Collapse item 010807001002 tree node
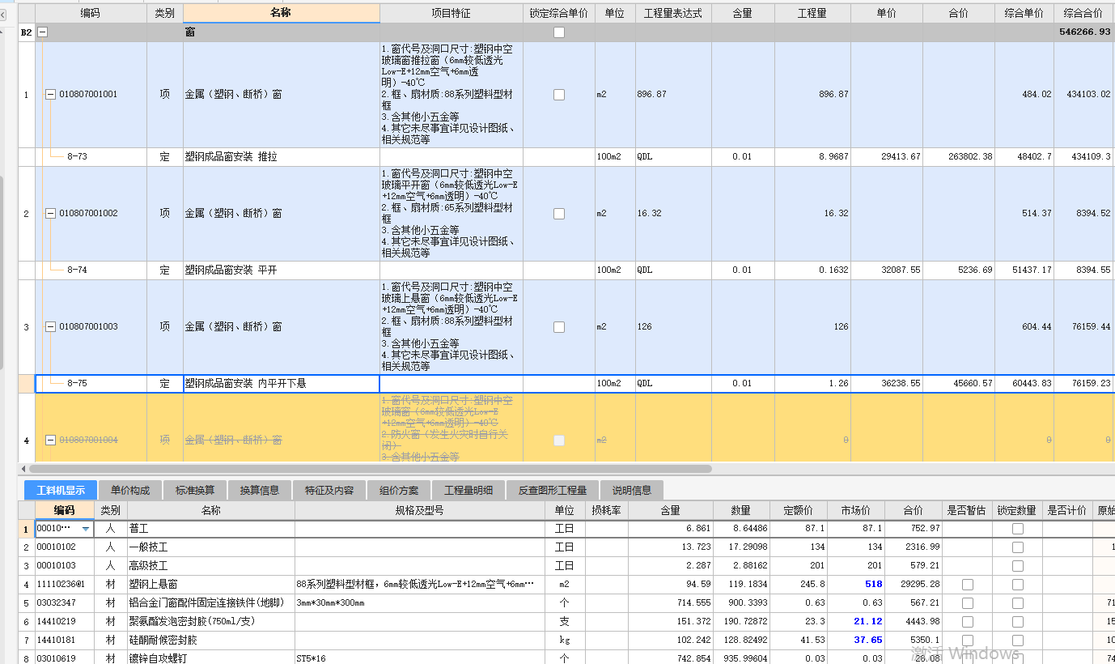This screenshot has width=1115, height=664. [50, 214]
